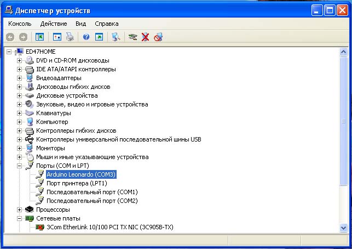The height and width of the screenshot is (249, 352).
Task: Select Arduino Leonardo (COM3) device
Action: pos(81,174)
